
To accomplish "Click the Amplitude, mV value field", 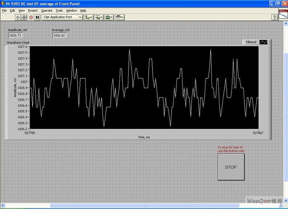I will coord(15,35).
